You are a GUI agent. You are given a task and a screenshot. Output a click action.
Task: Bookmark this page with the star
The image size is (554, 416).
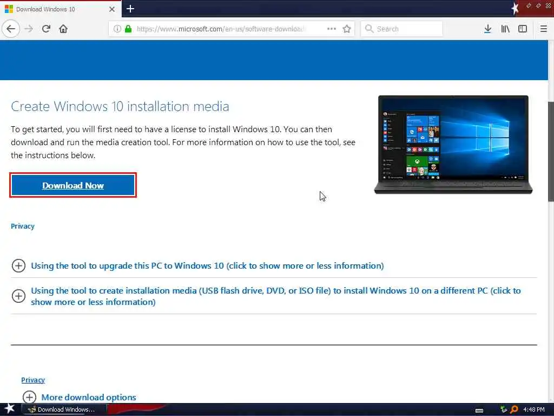[347, 29]
